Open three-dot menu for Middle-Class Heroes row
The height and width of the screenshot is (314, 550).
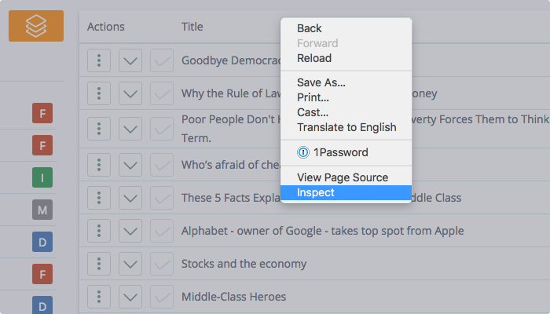tap(99, 297)
